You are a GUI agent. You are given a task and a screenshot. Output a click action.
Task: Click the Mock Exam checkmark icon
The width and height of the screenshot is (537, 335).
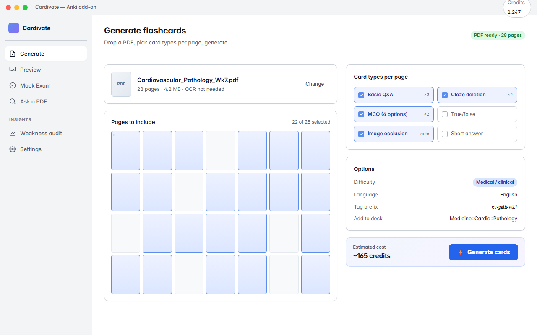[13, 85]
